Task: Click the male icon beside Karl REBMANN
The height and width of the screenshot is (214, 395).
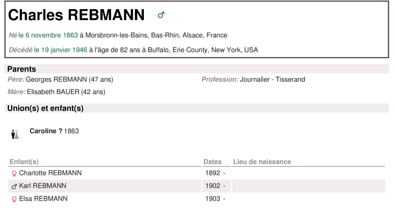Action: point(14,186)
